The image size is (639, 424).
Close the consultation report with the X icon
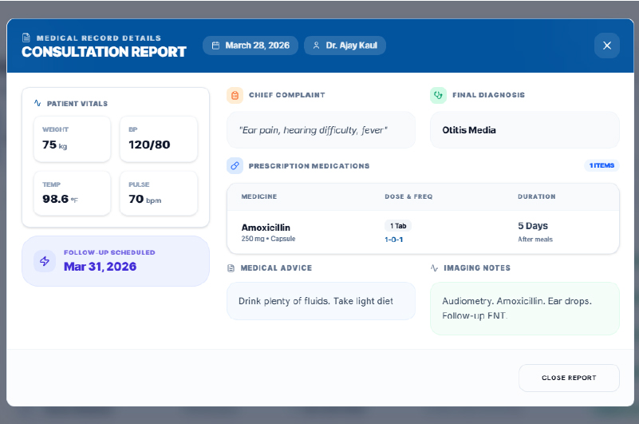coord(607,46)
